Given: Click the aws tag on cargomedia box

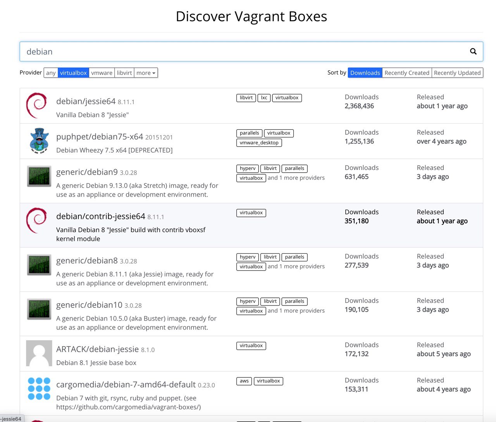Looking at the screenshot, I should point(244,381).
